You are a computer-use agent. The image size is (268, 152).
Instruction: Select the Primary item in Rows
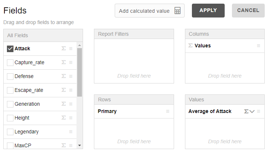coord(107,111)
